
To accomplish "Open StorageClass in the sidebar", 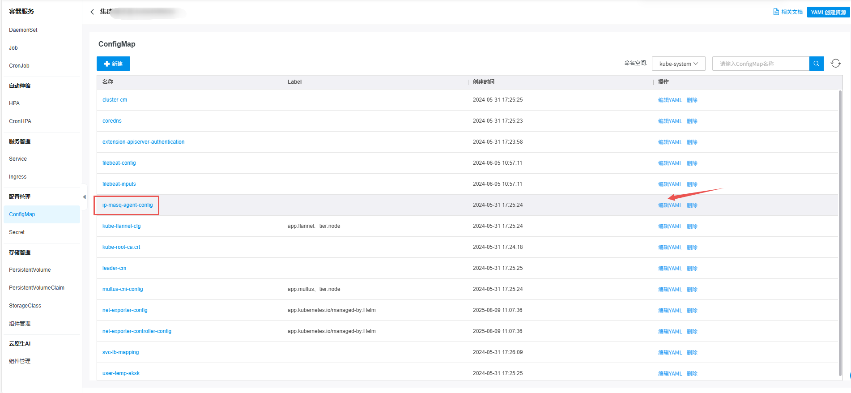I will [x=25, y=306].
